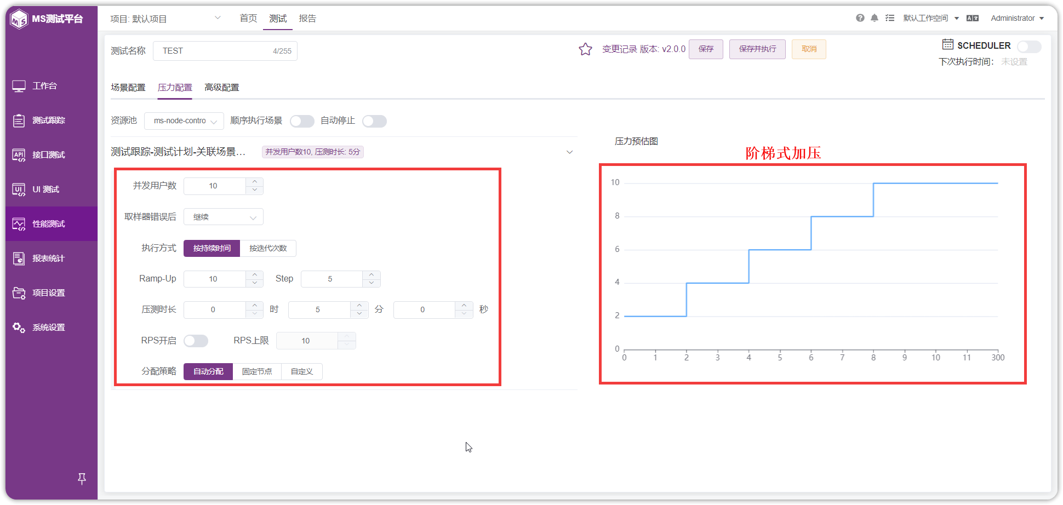Click the 保存并执行 button
Viewport: 1063px width, 505px height.
coord(757,49)
